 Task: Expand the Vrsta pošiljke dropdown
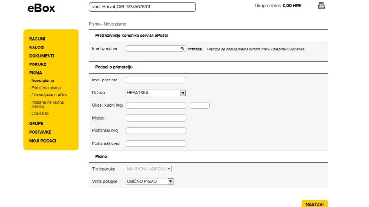[170, 181]
